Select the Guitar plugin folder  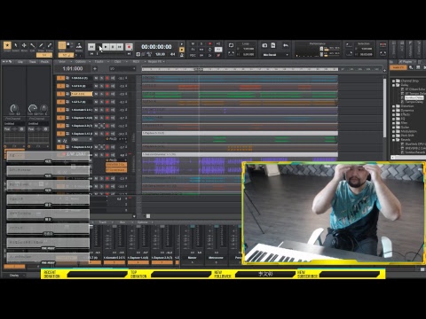tap(405, 127)
